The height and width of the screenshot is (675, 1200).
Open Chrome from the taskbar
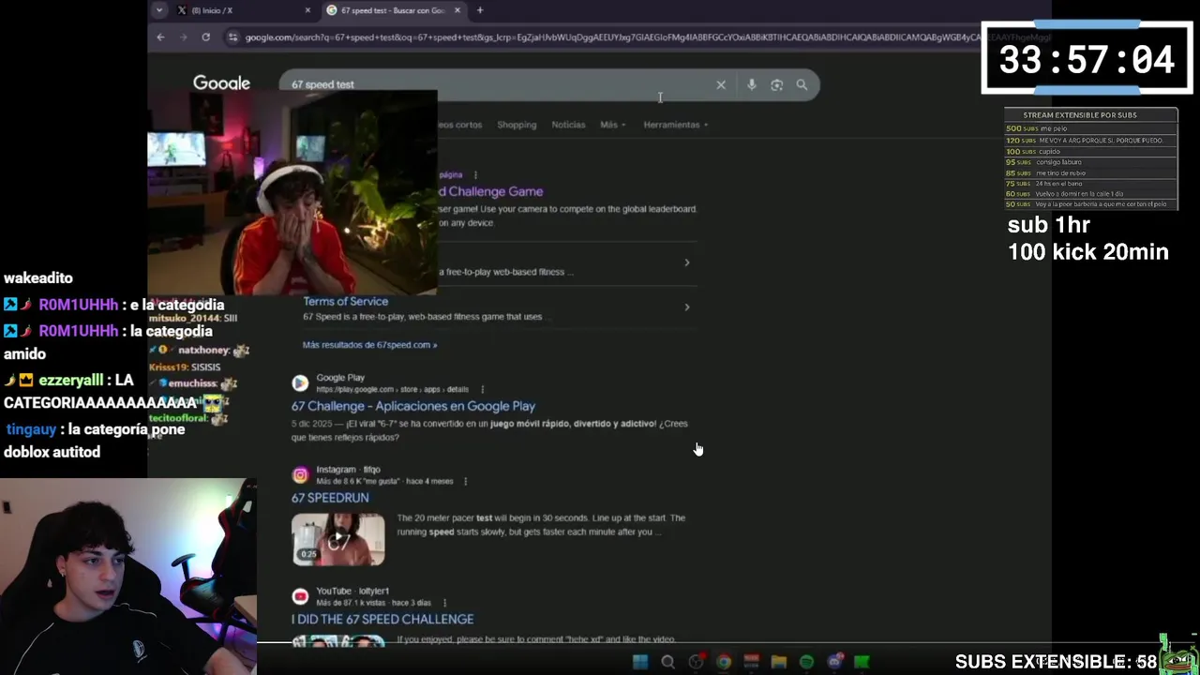[x=724, y=662]
